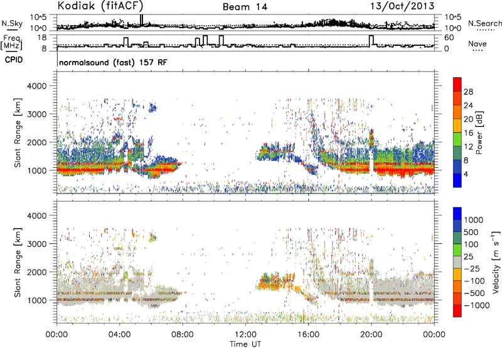The width and height of the screenshot is (502, 348).
Task: Click 'Slant Range [km]' label of power panel
Action: 18,133
